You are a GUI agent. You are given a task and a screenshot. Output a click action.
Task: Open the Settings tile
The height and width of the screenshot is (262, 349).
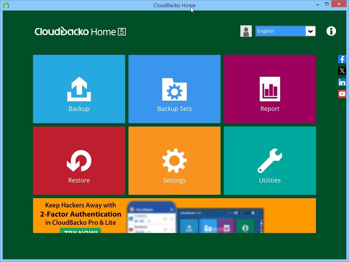174,161
